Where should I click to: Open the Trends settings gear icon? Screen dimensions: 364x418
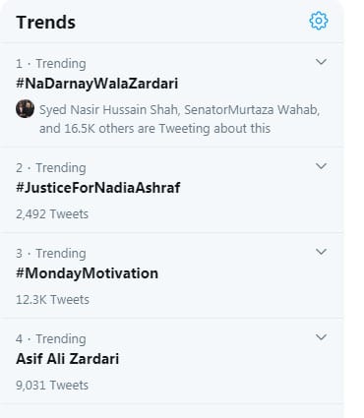pyautogui.click(x=319, y=21)
